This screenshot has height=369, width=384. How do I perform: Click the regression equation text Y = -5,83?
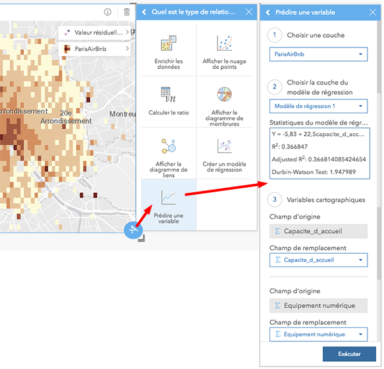tap(318, 134)
